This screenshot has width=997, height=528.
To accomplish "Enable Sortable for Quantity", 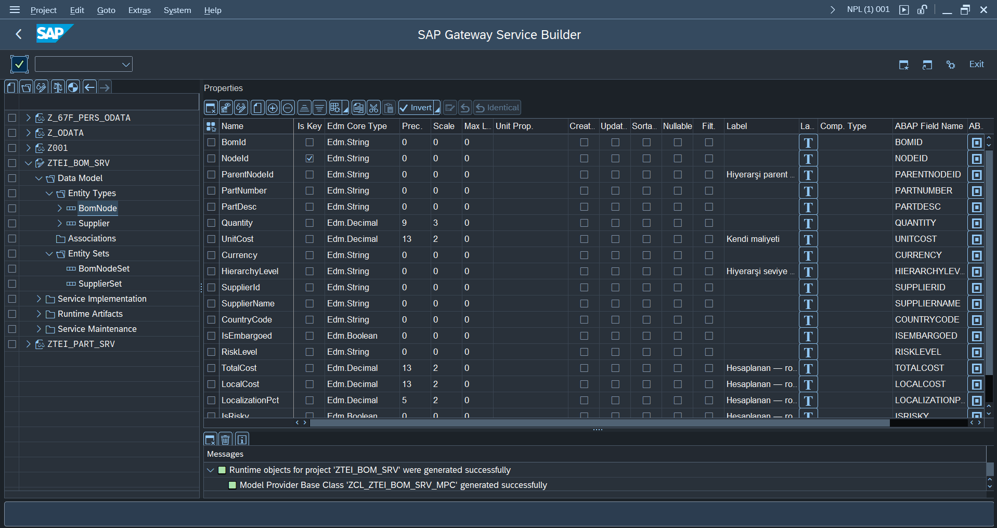I will [646, 223].
